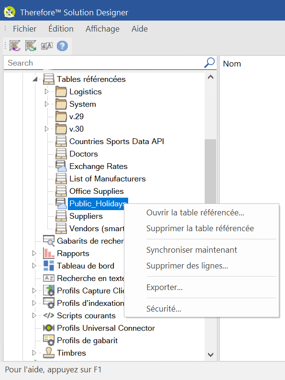
Task: Click the search magnifier icon
Action: pyautogui.click(x=209, y=63)
